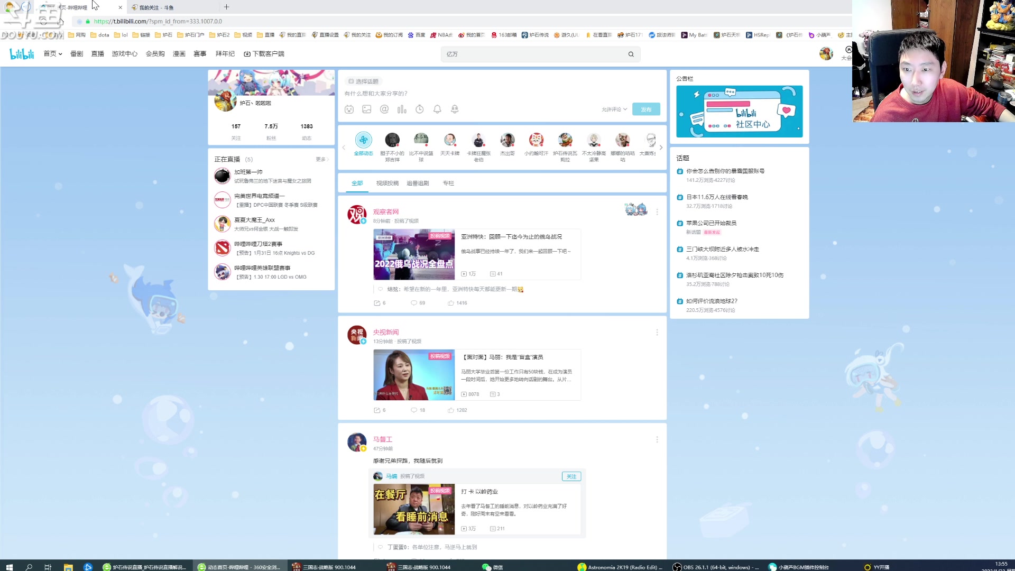Screen dimensions: 1015x571
Task: Click the bell icon in the composer
Action: [x=437, y=109]
